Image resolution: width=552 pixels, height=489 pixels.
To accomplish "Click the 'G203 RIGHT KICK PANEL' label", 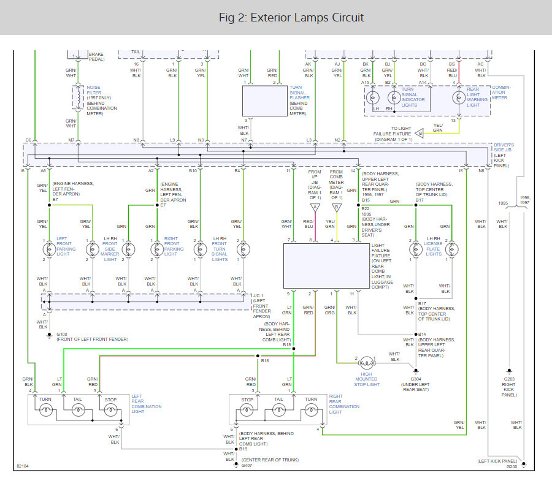I will click(509, 387).
